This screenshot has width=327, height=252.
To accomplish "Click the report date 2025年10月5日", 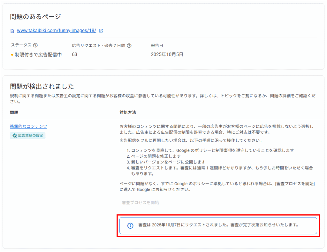I will point(167,55).
